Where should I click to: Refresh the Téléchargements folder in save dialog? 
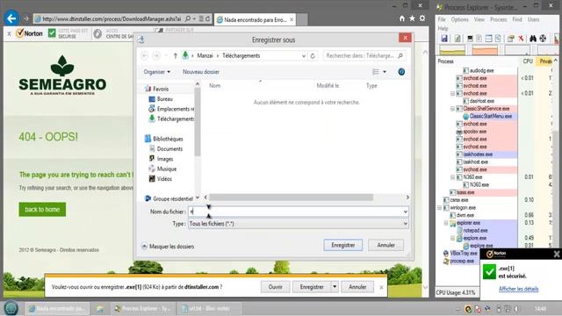point(313,55)
